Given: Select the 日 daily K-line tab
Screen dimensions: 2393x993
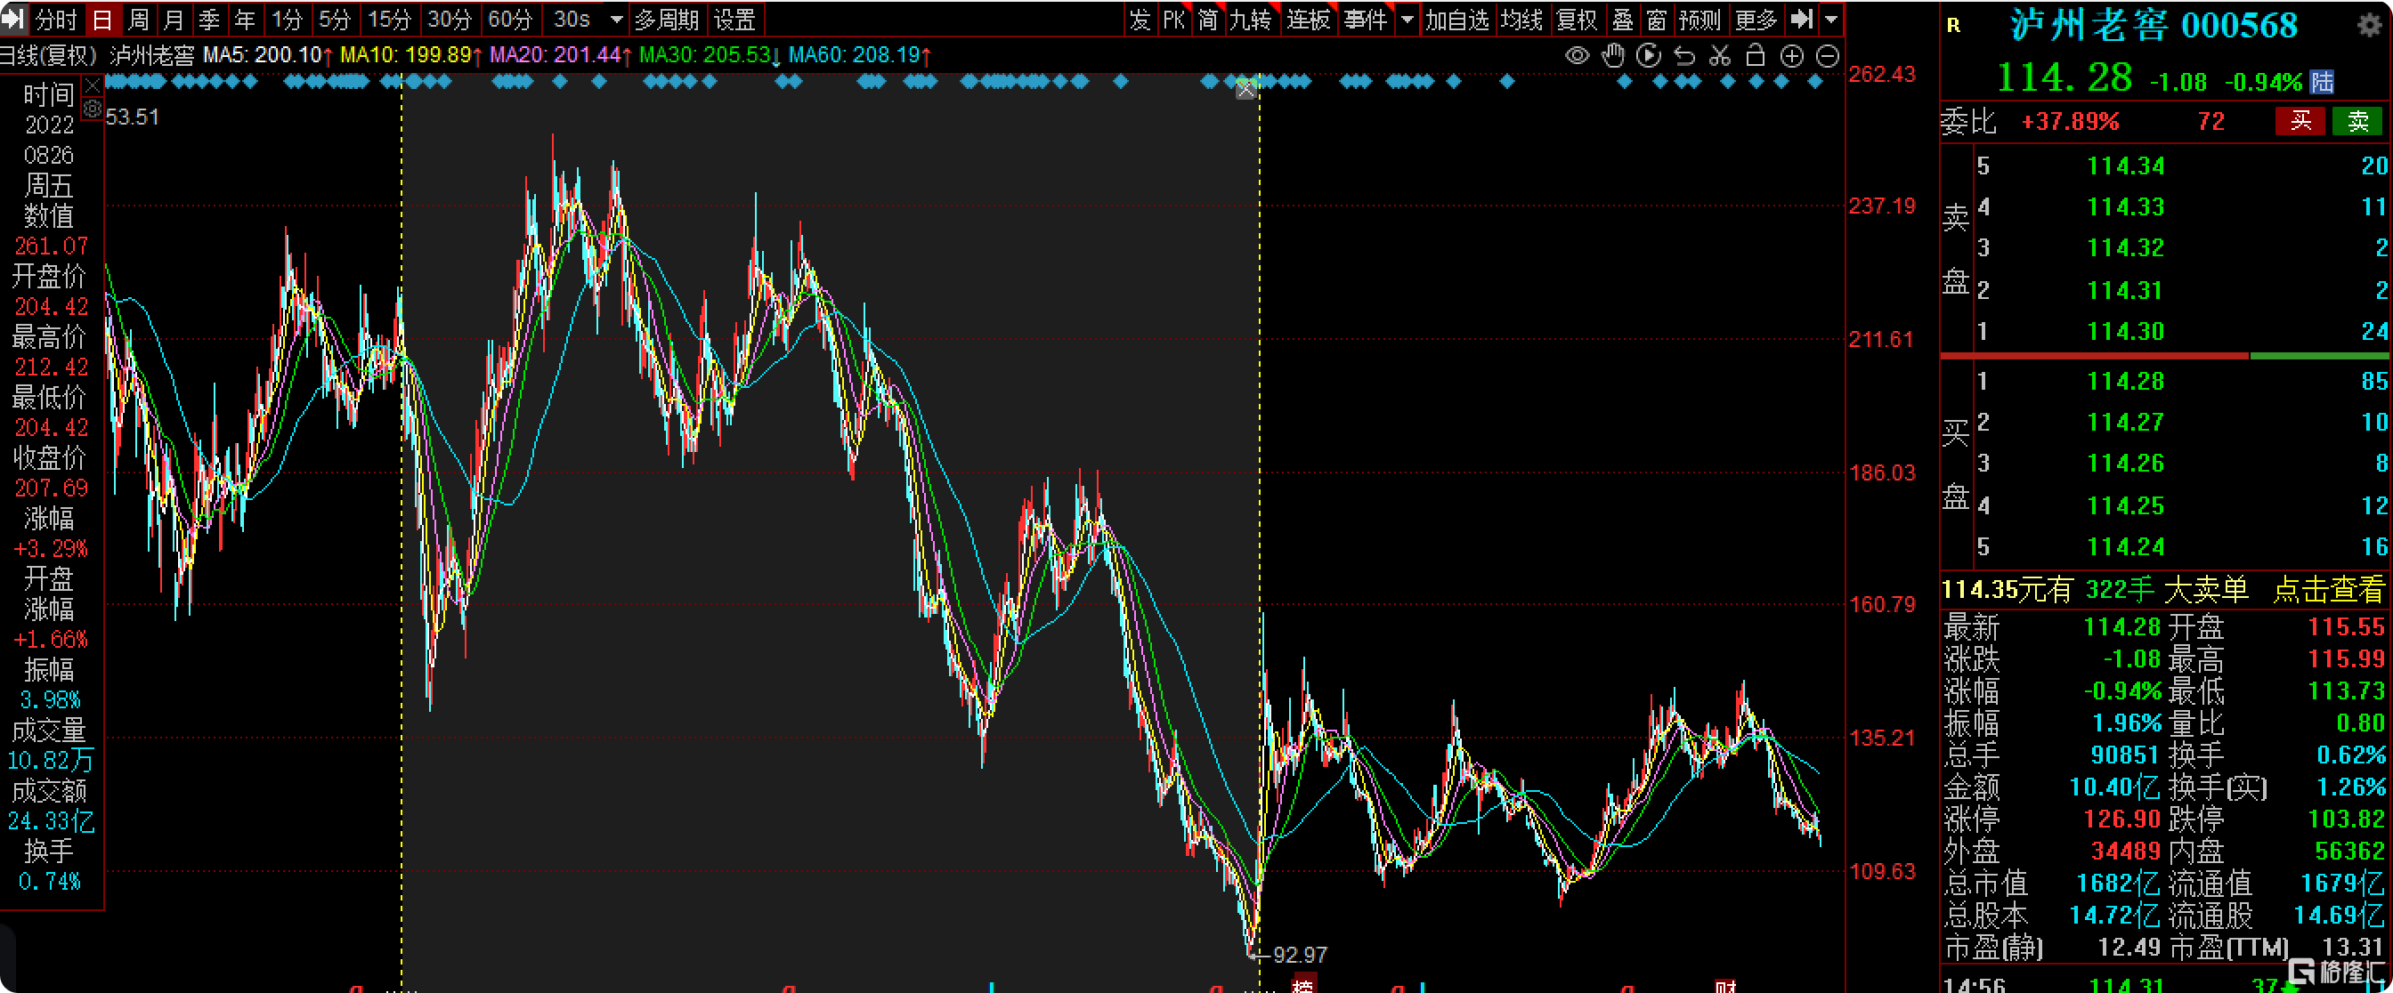Looking at the screenshot, I should (x=102, y=20).
